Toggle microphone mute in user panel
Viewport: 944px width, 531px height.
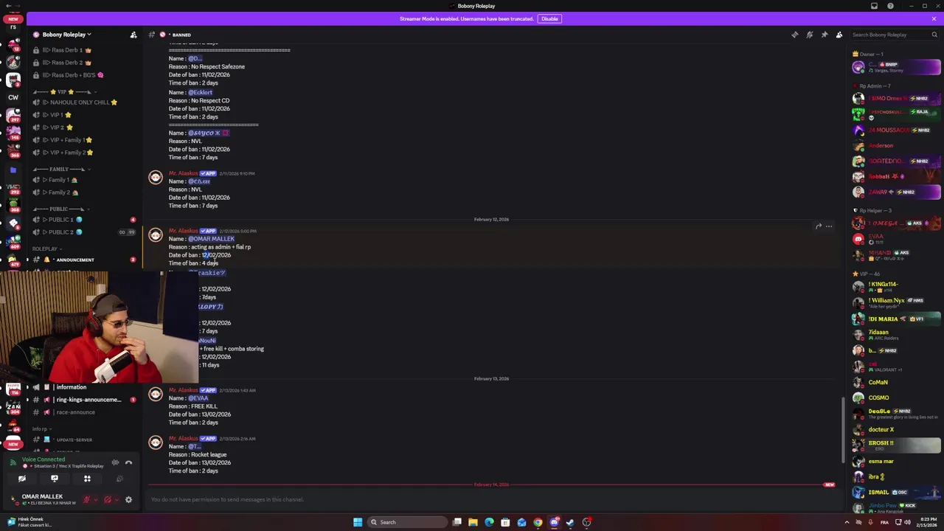[x=86, y=499]
